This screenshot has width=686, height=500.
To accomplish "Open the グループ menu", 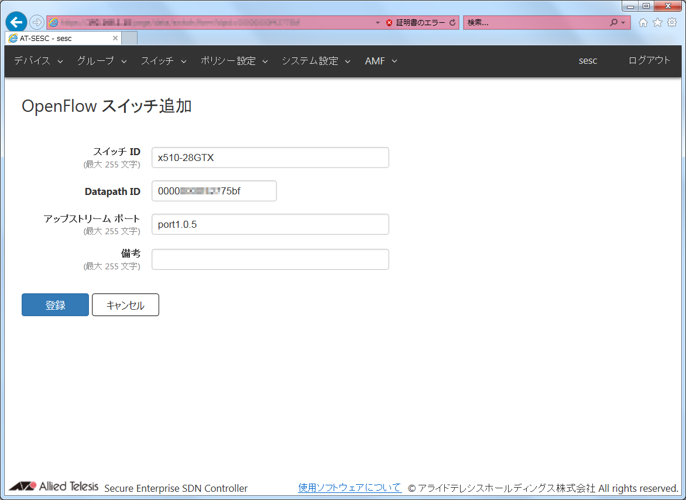I will (x=102, y=61).
